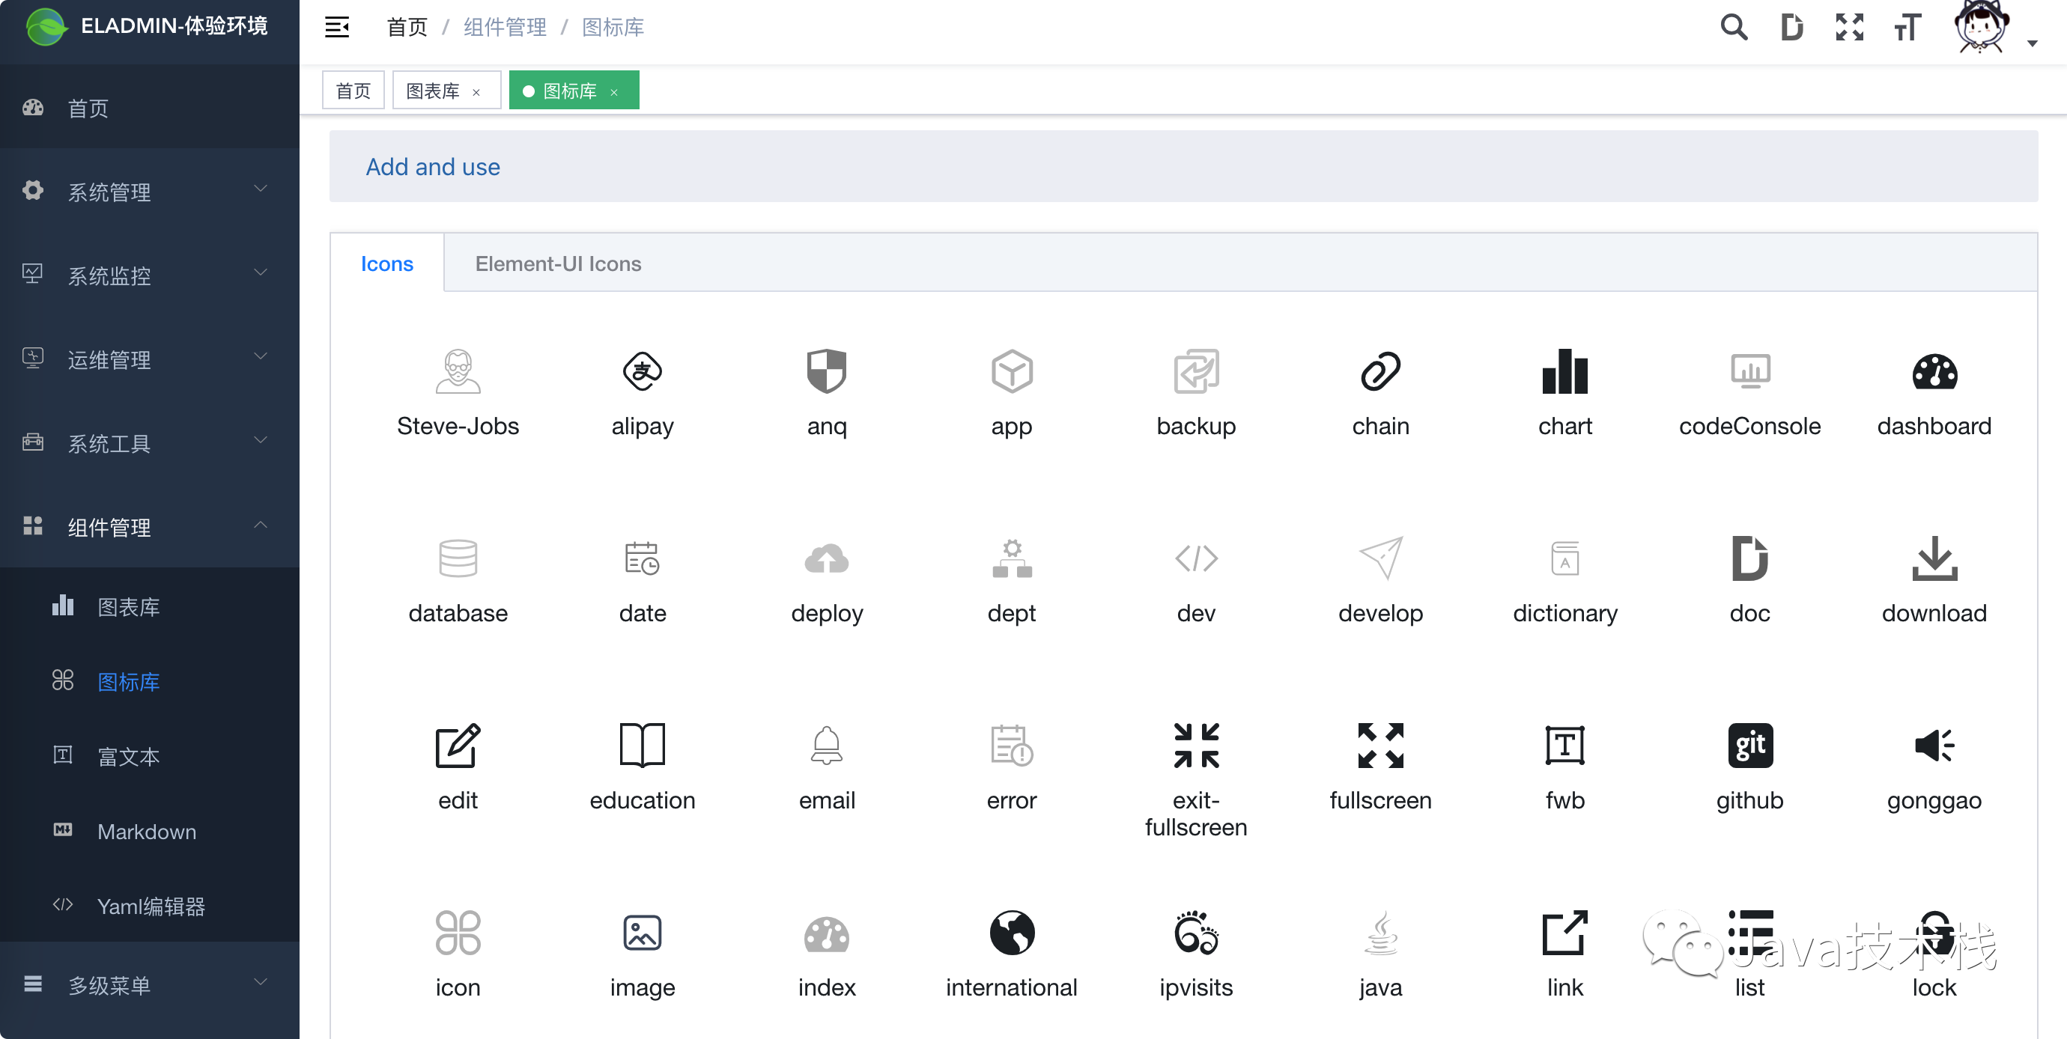Screen dimensions: 2067x1039
Task: Expand 系统管理 sidebar menu
Action: [149, 191]
